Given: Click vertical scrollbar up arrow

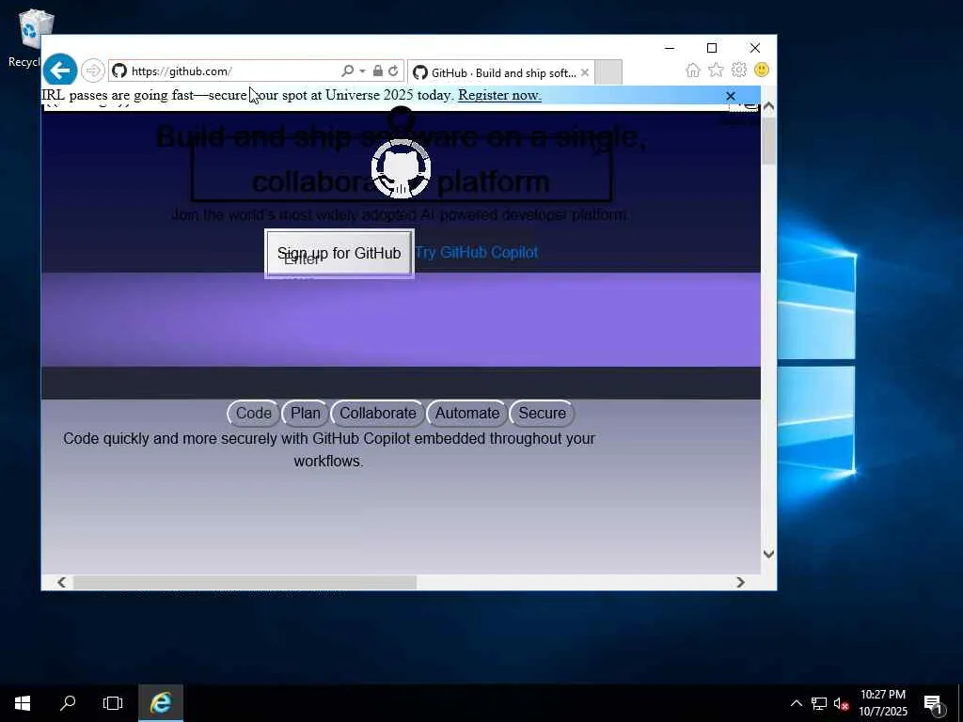Looking at the screenshot, I should click(x=768, y=107).
